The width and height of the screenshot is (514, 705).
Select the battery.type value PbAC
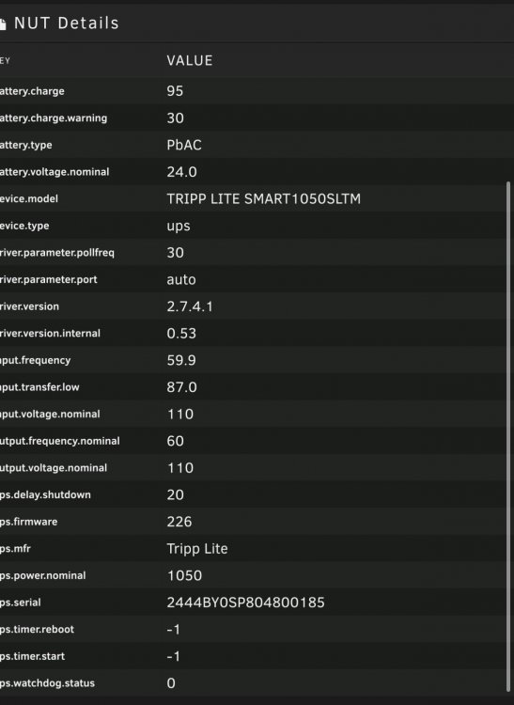[184, 145]
